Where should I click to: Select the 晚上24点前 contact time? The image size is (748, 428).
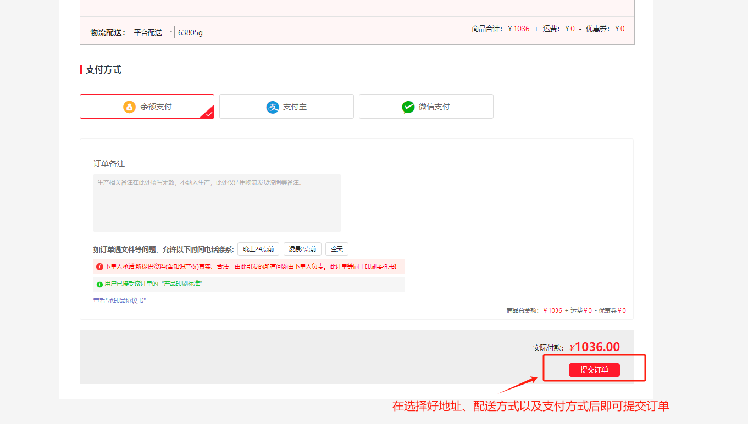tap(258, 249)
